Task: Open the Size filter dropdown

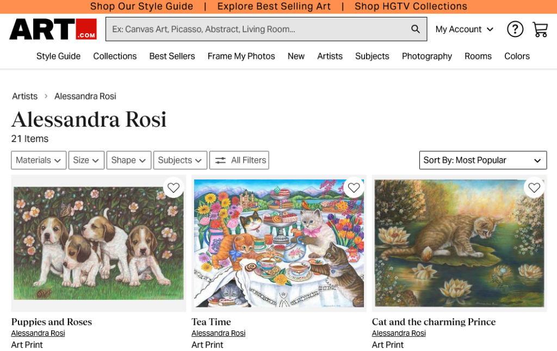Action: click(86, 160)
